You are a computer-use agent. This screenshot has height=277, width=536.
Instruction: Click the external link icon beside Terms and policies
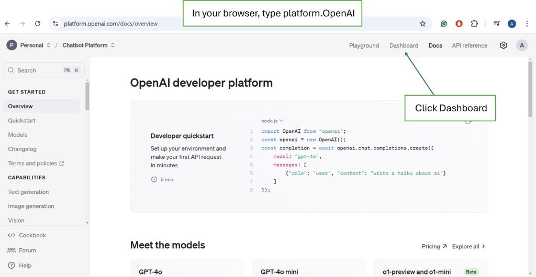point(62,164)
